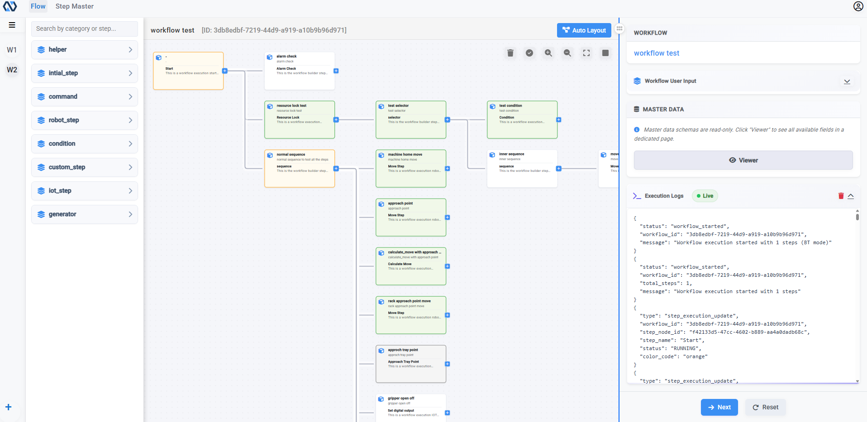Click plus connector on inner sequence node
867x422 pixels.
click(x=559, y=169)
